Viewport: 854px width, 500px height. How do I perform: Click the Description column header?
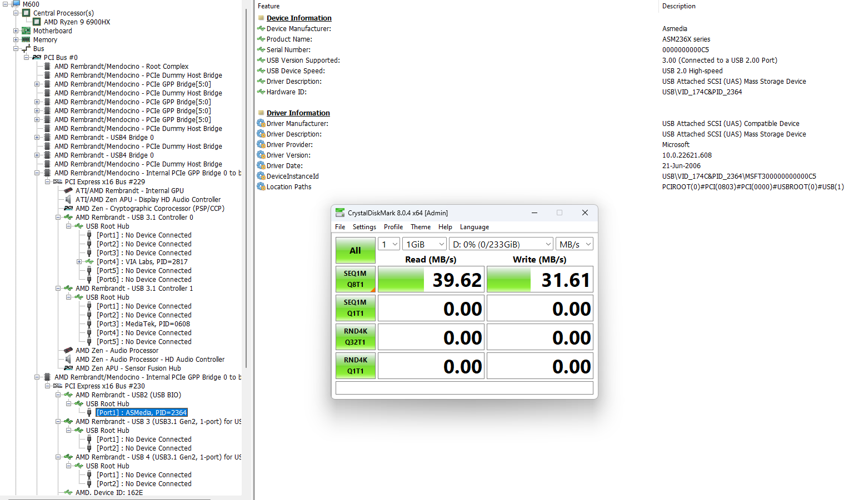point(679,6)
